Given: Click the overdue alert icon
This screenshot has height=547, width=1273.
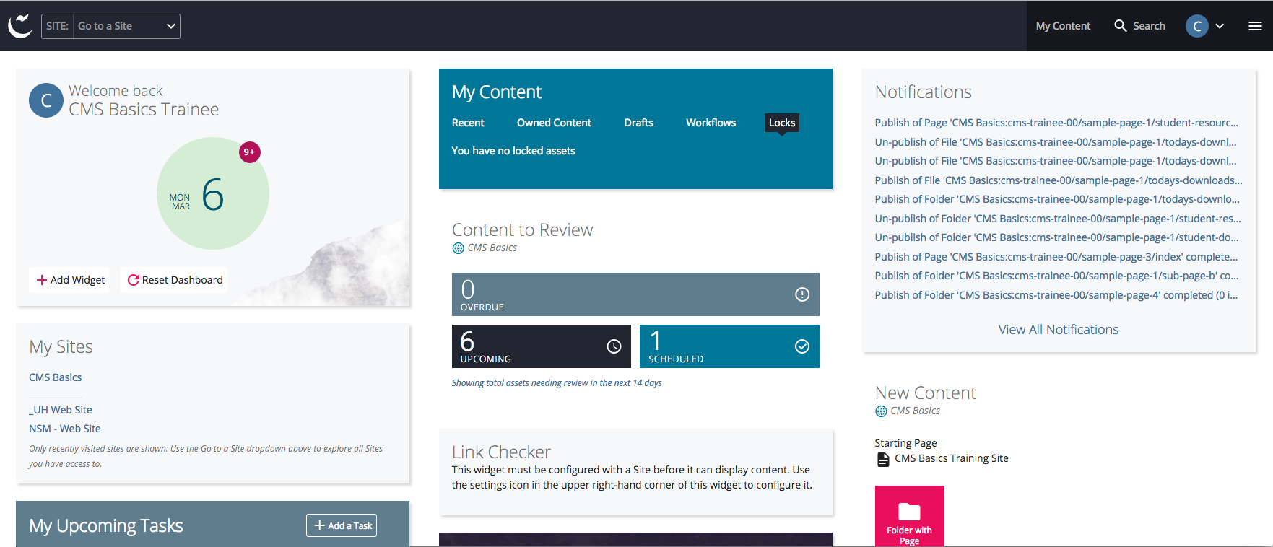Looking at the screenshot, I should (801, 294).
